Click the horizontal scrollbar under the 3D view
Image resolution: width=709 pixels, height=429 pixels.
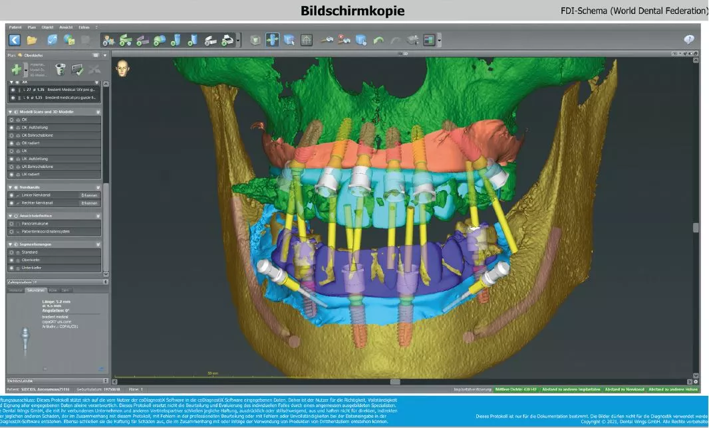395,382
